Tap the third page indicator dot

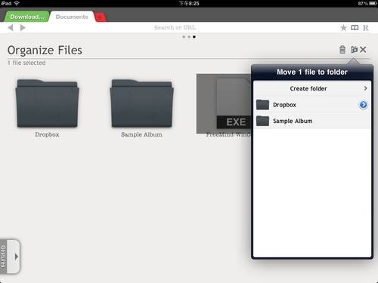tap(194, 37)
